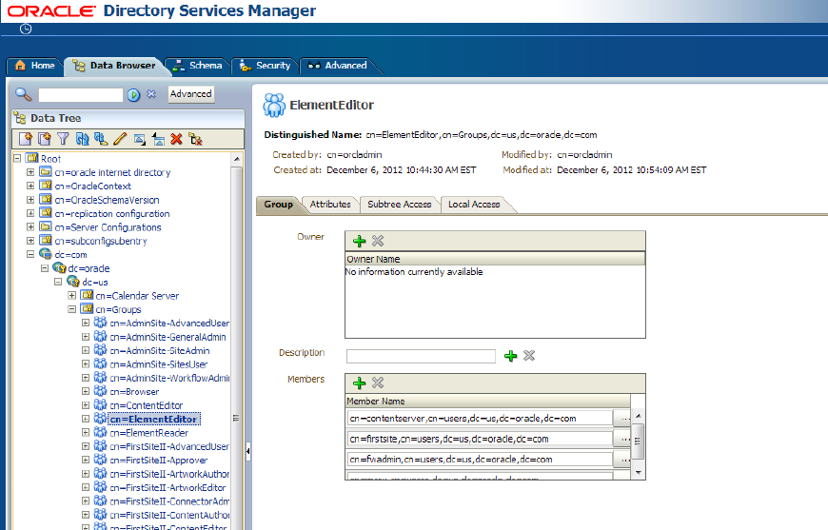
Task: Click the blue go arrow next to search
Action: (x=133, y=94)
